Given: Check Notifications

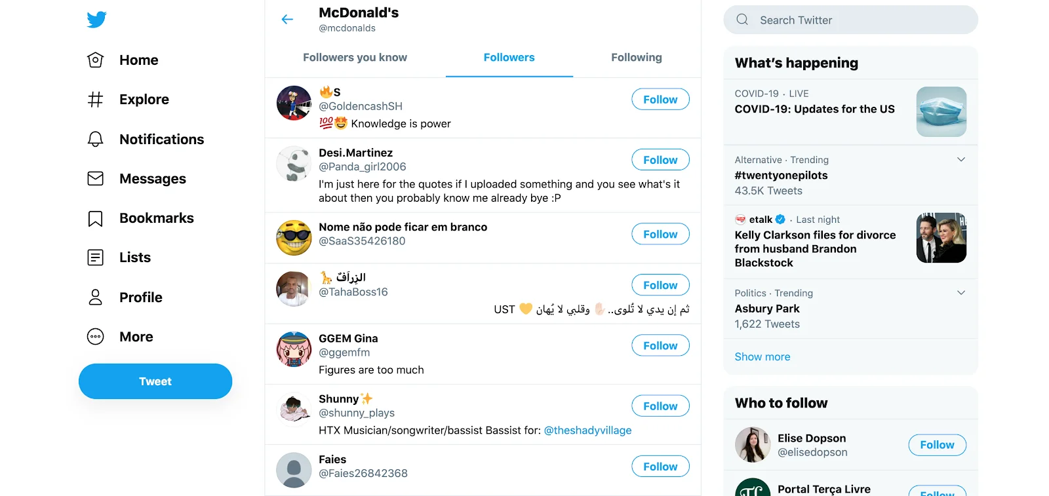Looking at the screenshot, I should 161,139.
